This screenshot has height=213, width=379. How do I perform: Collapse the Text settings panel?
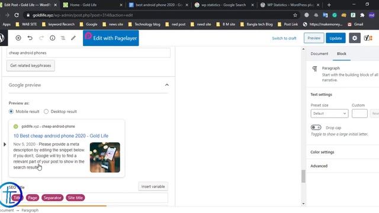click(x=321, y=95)
